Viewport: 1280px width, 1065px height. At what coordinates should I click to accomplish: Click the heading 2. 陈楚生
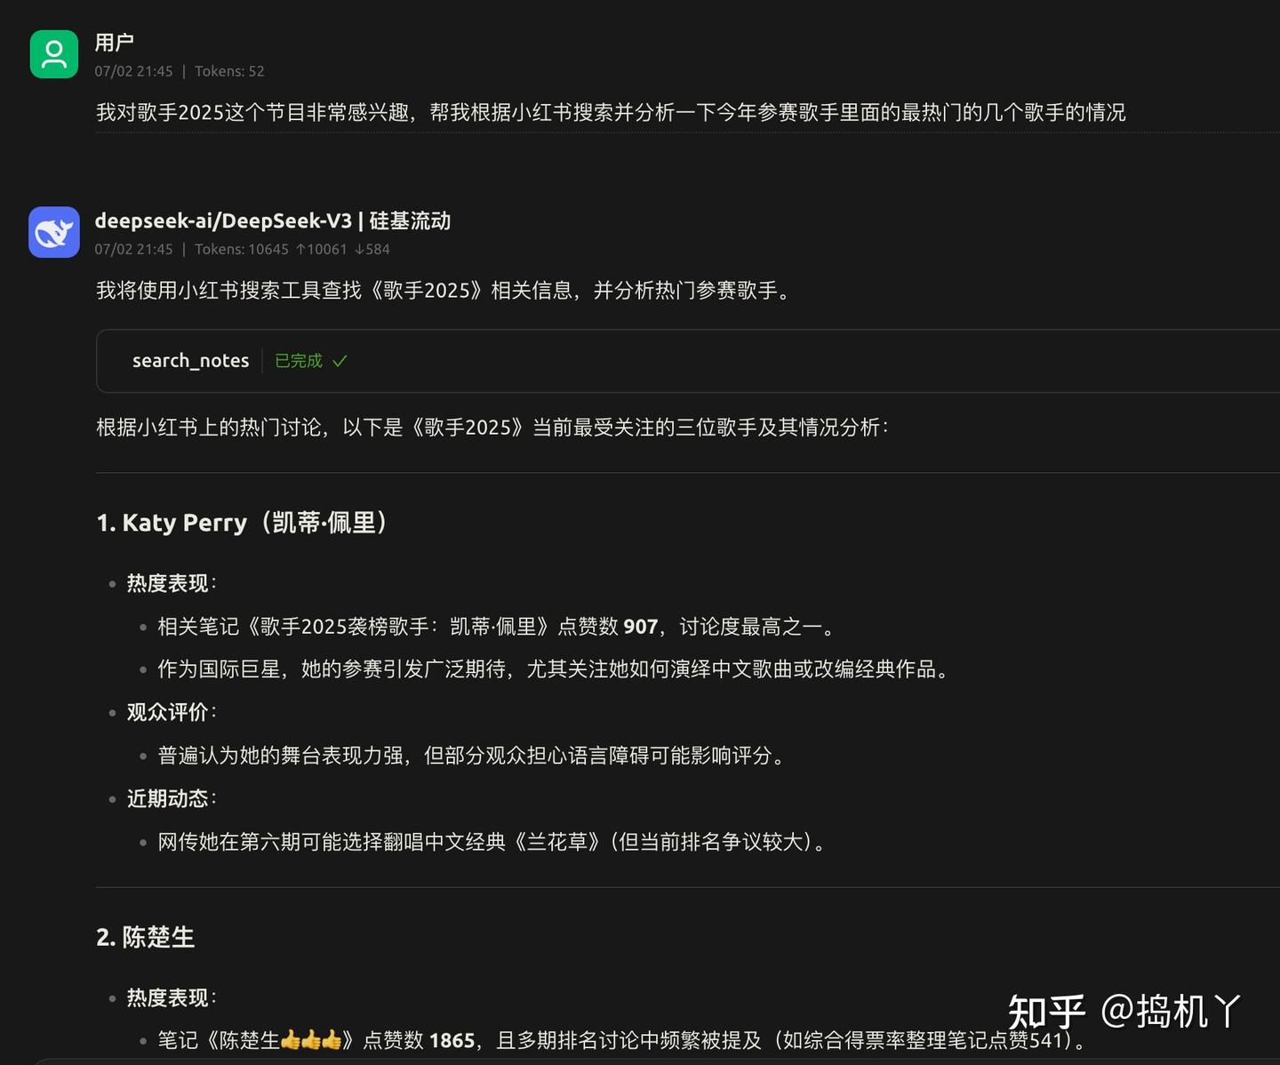click(145, 938)
